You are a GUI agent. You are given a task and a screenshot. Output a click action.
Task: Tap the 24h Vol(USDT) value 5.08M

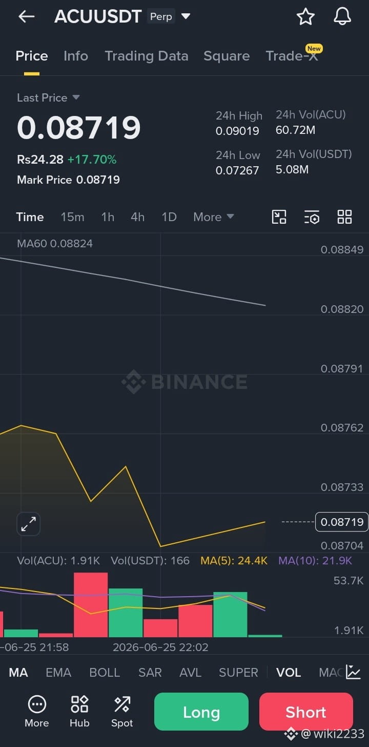(x=292, y=169)
